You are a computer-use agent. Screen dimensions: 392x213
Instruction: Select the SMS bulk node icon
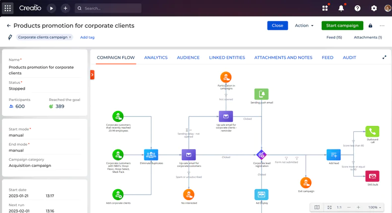(x=372, y=176)
